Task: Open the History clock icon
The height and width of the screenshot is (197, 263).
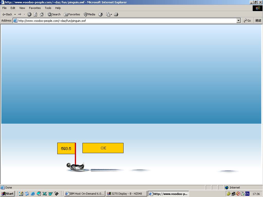Action: click(x=100, y=14)
